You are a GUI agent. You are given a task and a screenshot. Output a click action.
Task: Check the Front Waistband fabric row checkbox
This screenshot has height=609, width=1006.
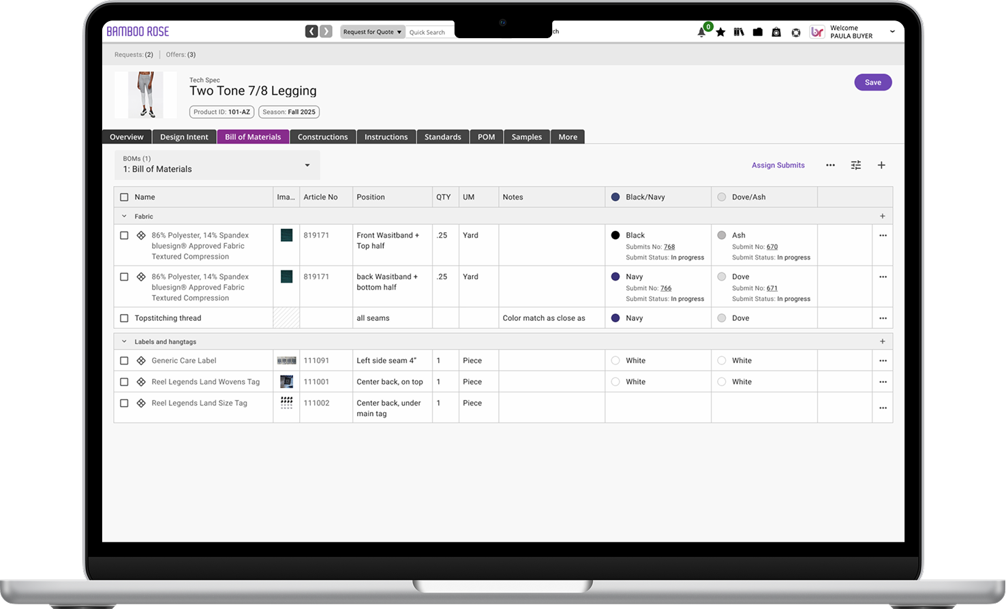pyautogui.click(x=124, y=235)
